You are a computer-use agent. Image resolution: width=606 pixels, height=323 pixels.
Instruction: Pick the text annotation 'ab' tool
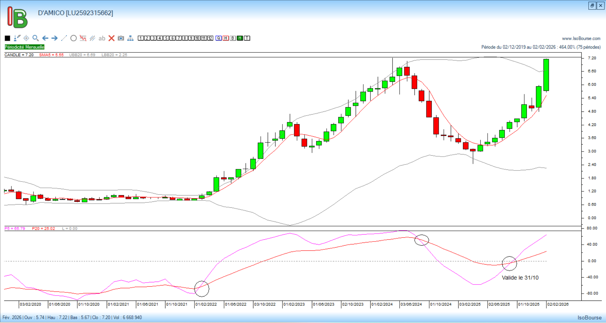(102, 38)
